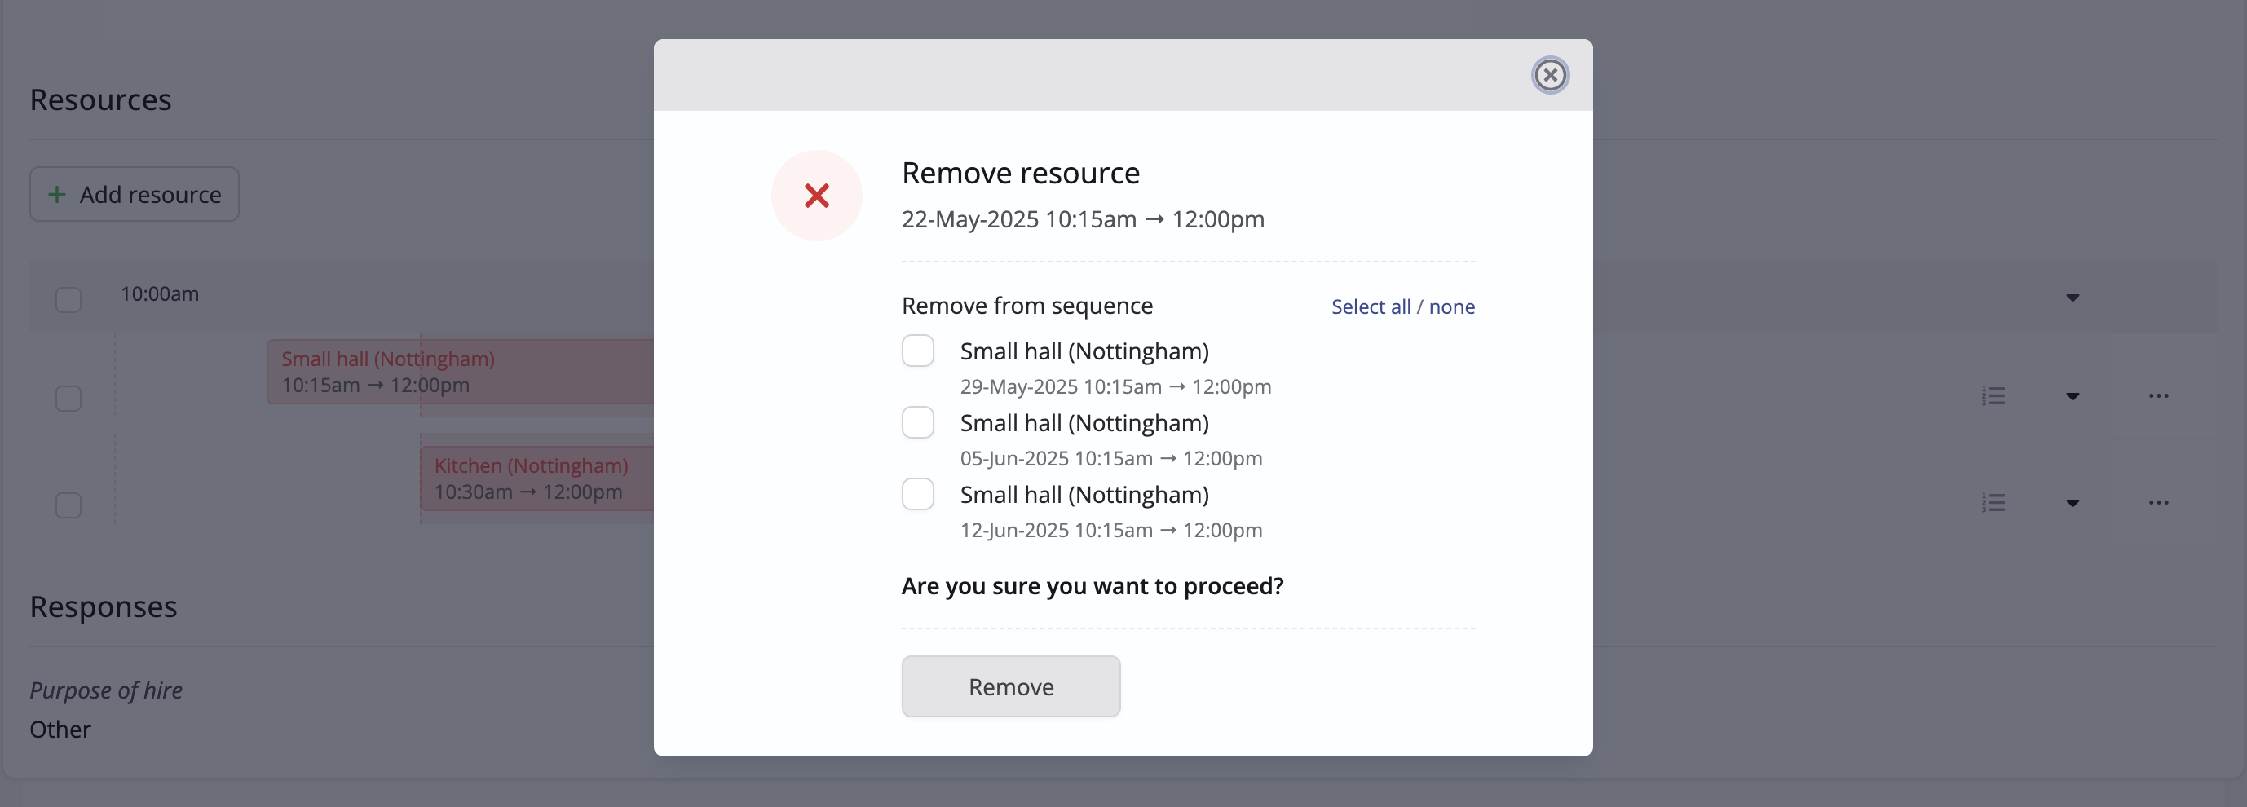Image resolution: width=2247 pixels, height=807 pixels.
Task: Click the 10:00am time label
Action: (160, 294)
